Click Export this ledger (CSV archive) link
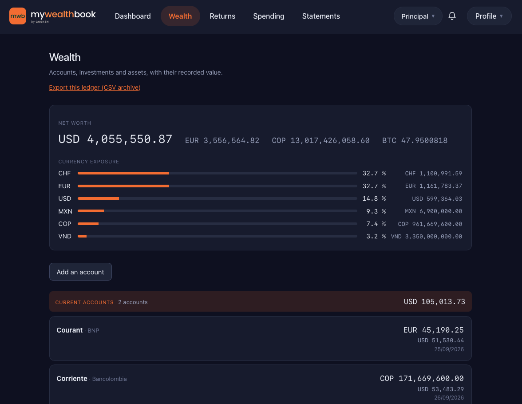This screenshot has width=522, height=404. 95,87
